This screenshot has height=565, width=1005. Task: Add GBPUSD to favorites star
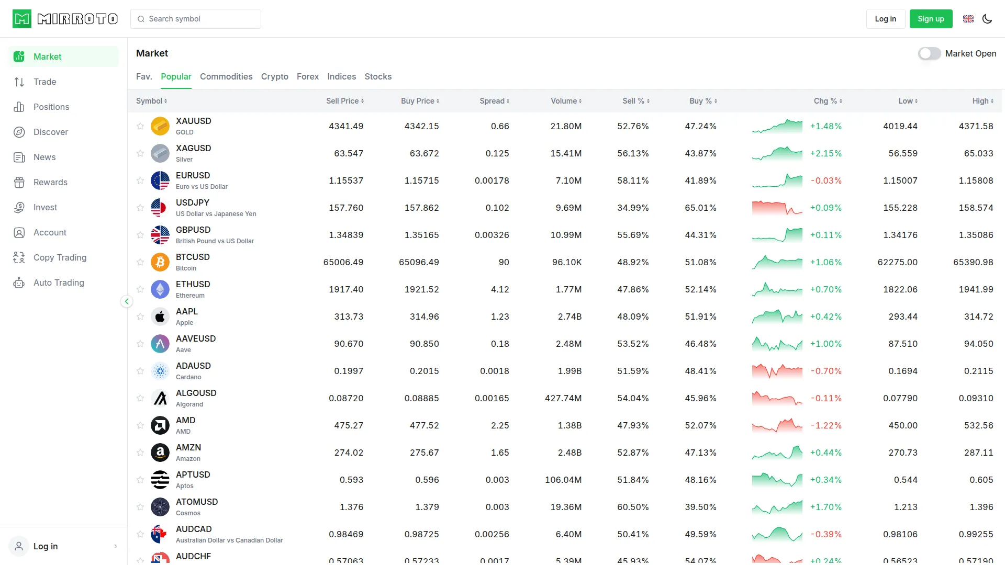(140, 235)
